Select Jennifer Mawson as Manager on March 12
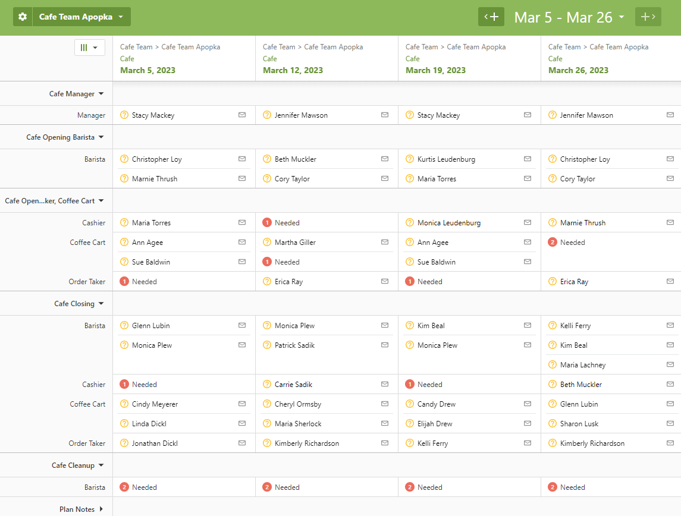The height and width of the screenshot is (516, 681). 301,115
